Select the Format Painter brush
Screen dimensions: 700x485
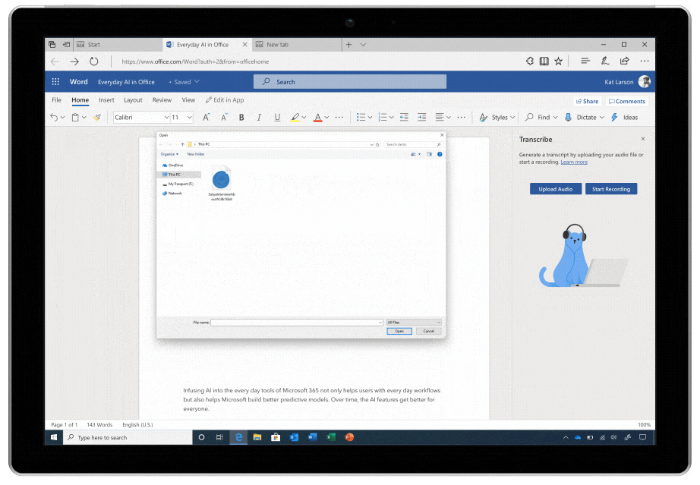click(97, 118)
